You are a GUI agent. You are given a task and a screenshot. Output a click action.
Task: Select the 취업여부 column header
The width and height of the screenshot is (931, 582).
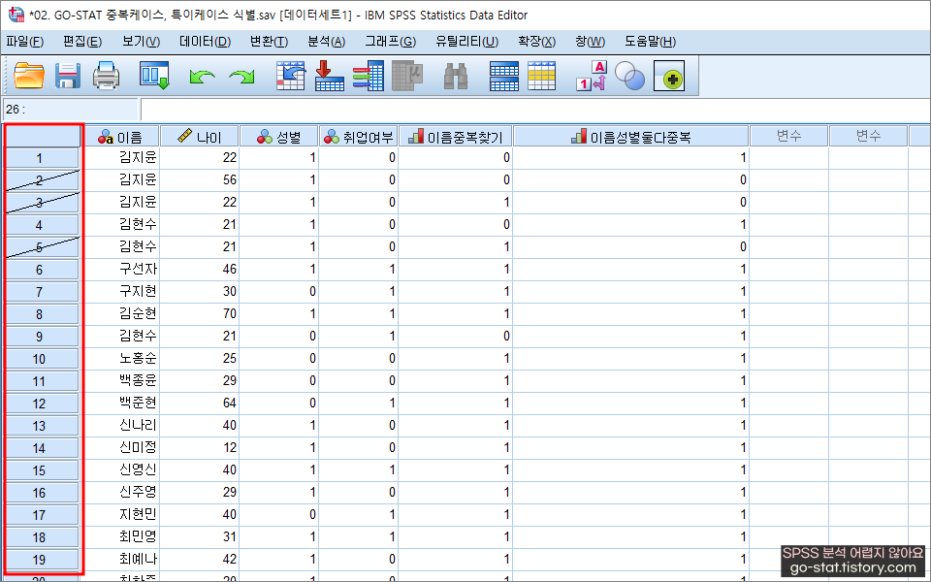(358, 137)
